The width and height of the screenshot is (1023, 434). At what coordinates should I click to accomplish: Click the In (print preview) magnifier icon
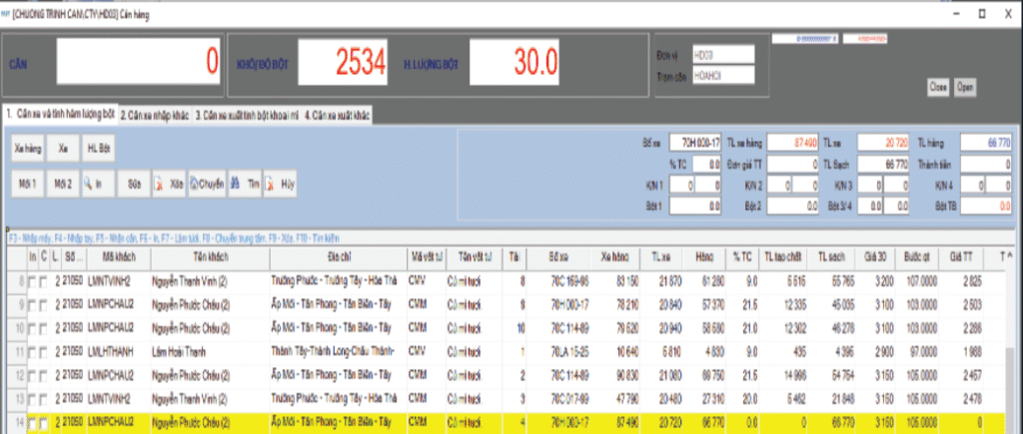point(89,184)
